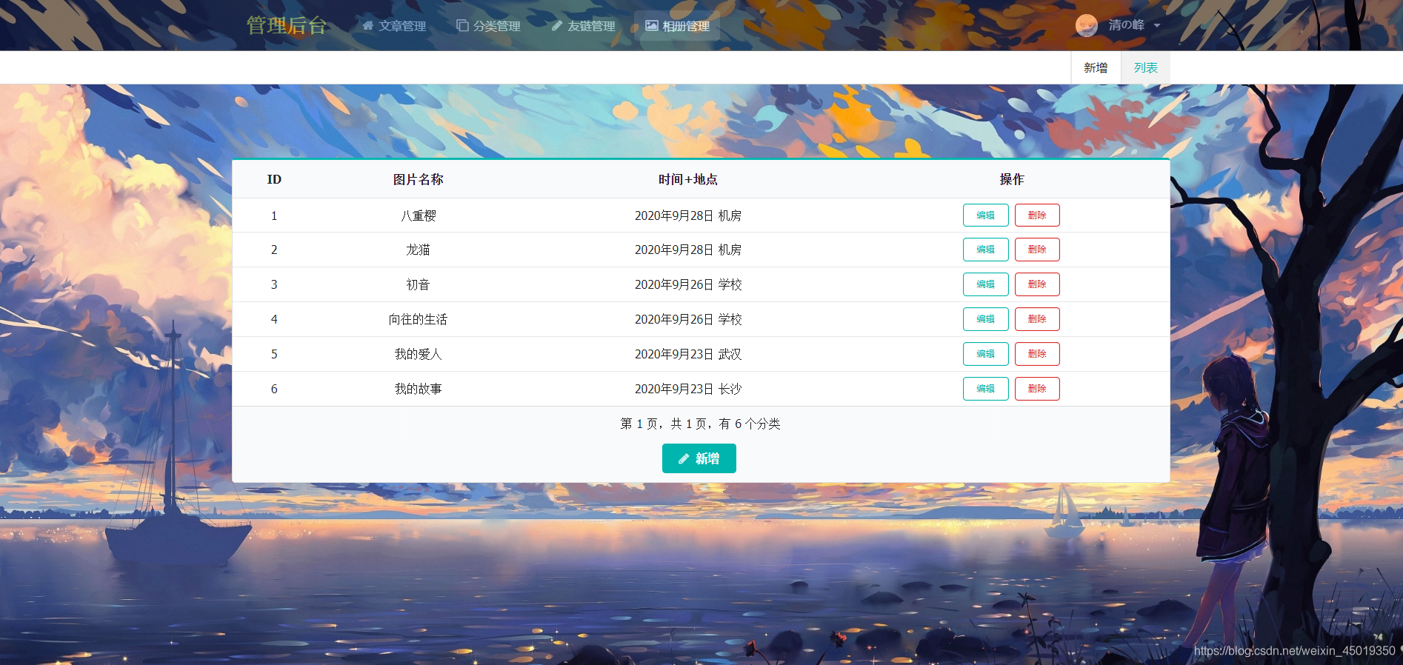Click the picture icon beside 相册管理

click(652, 25)
